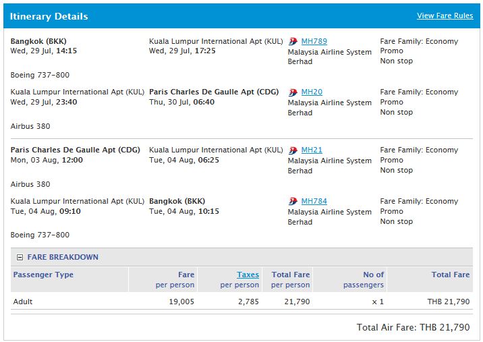Click the bold Bangkok (BKK) destination in MH784 row
The height and width of the screenshot is (342, 483).
click(x=177, y=201)
